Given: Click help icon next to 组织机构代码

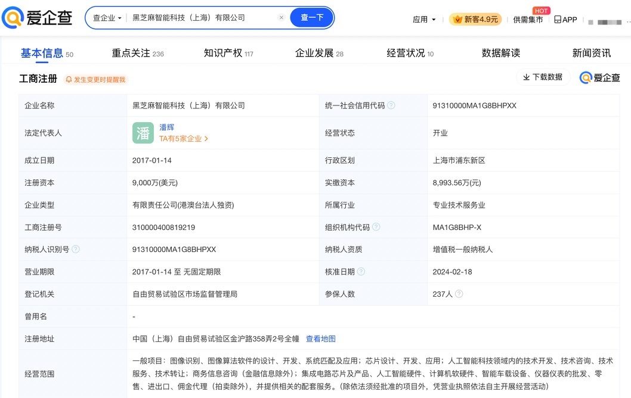Looking at the screenshot, I should click(376, 227).
